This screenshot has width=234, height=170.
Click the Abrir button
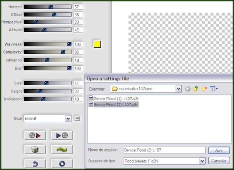(x=219, y=150)
